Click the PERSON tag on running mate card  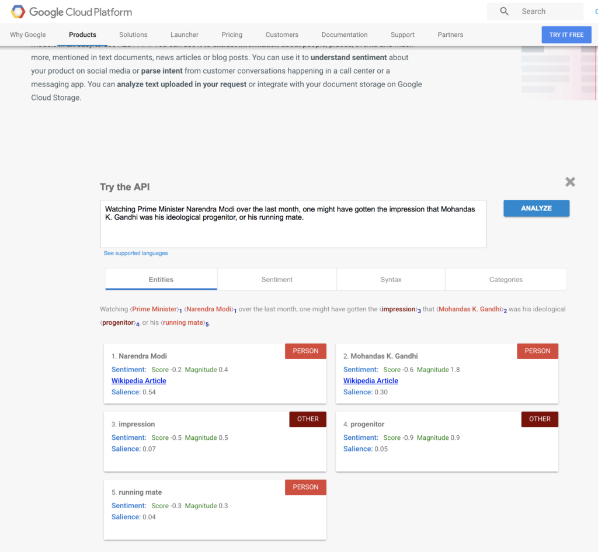[x=305, y=487]
